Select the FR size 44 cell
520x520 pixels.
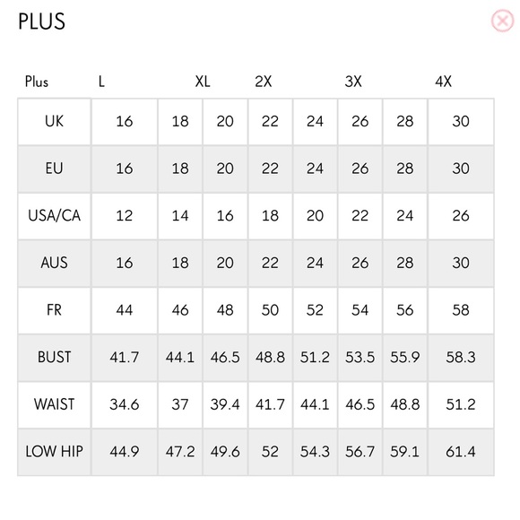125,310
